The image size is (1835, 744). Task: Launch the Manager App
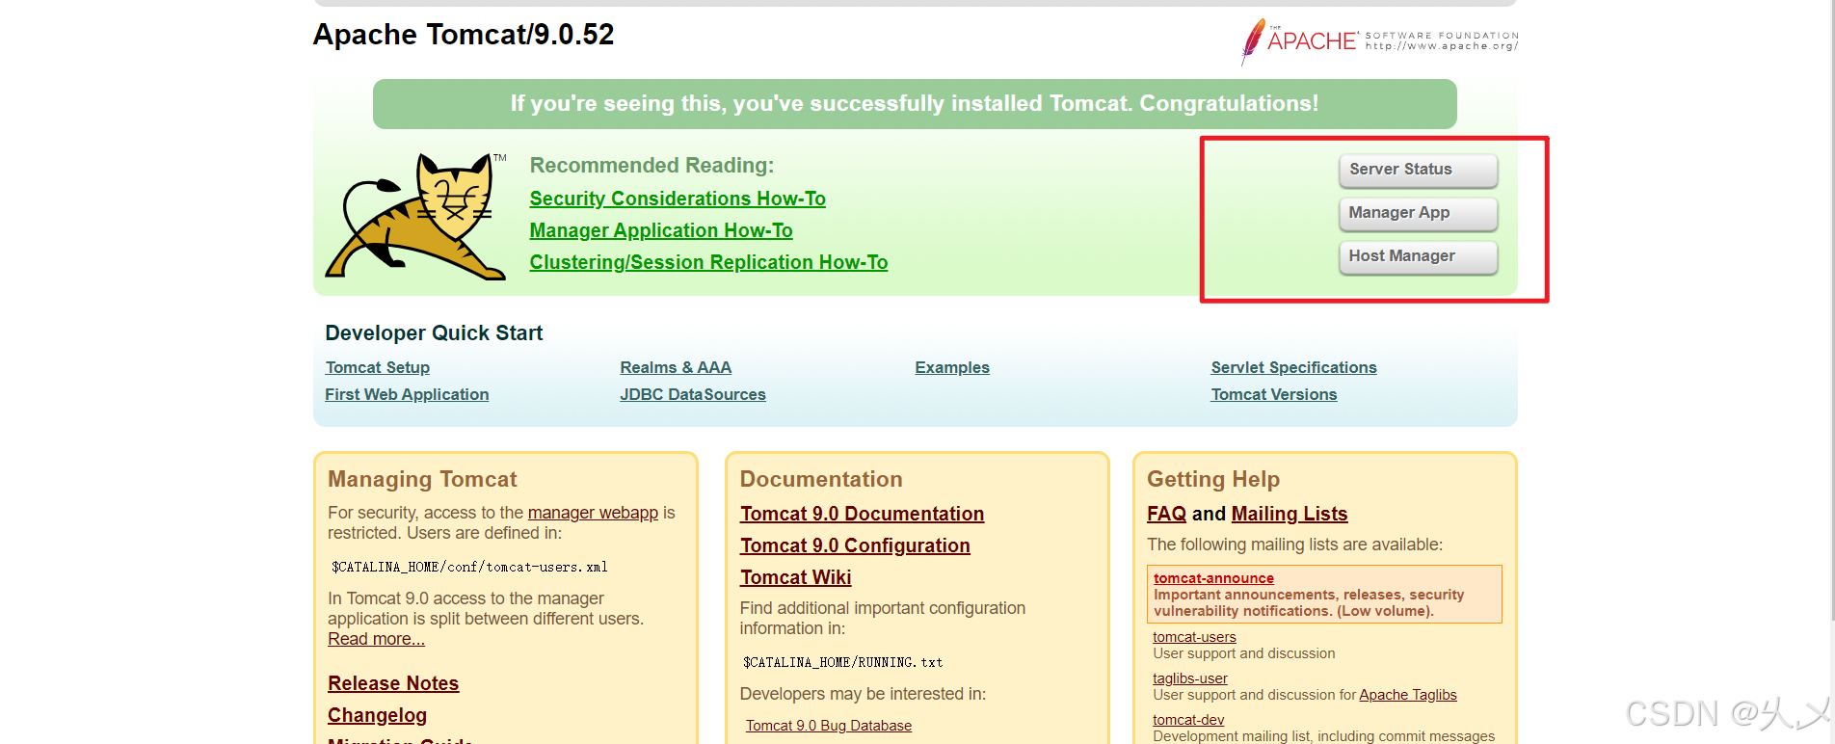click(1418, 213)
